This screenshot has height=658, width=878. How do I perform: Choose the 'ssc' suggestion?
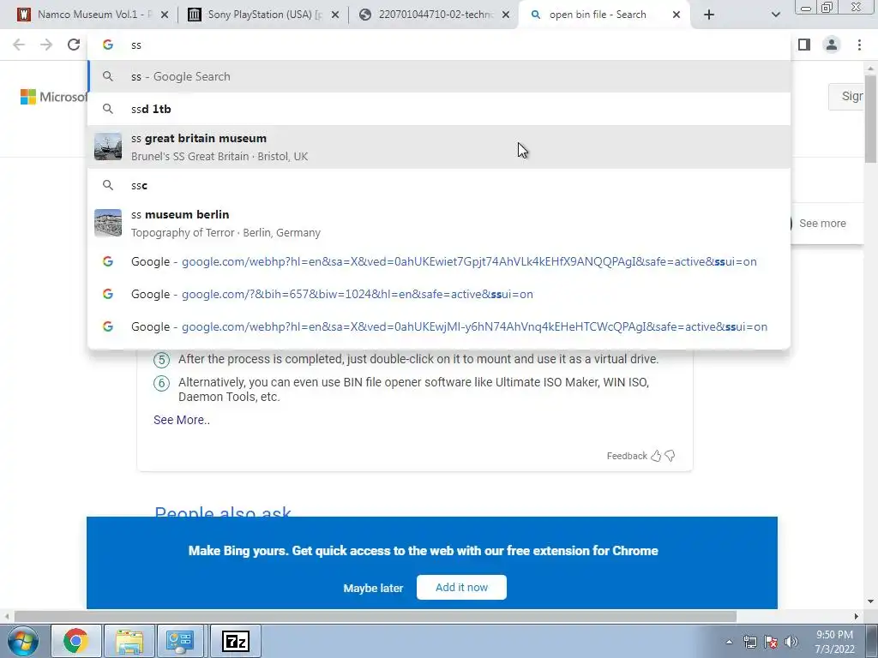439,185
